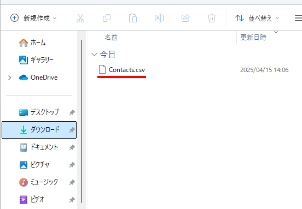Open the view options icon at toolbar right
302x209 pixels.
click(298, 18)
